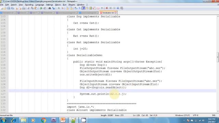Toggle Word Wrap in the toolbar

tap(76, 8)
